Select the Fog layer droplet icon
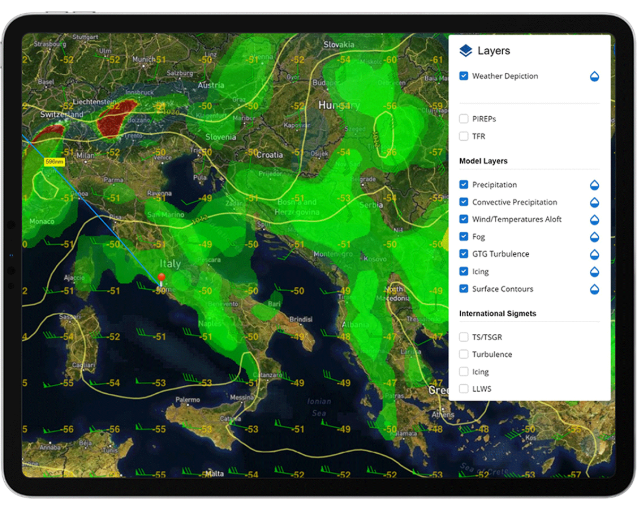Image resolution: width=637 pixels, height=510 pixels. [594, 237]
